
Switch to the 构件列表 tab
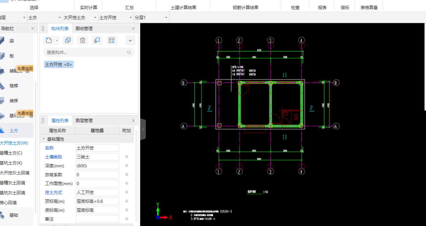click(x=60, y=28)
